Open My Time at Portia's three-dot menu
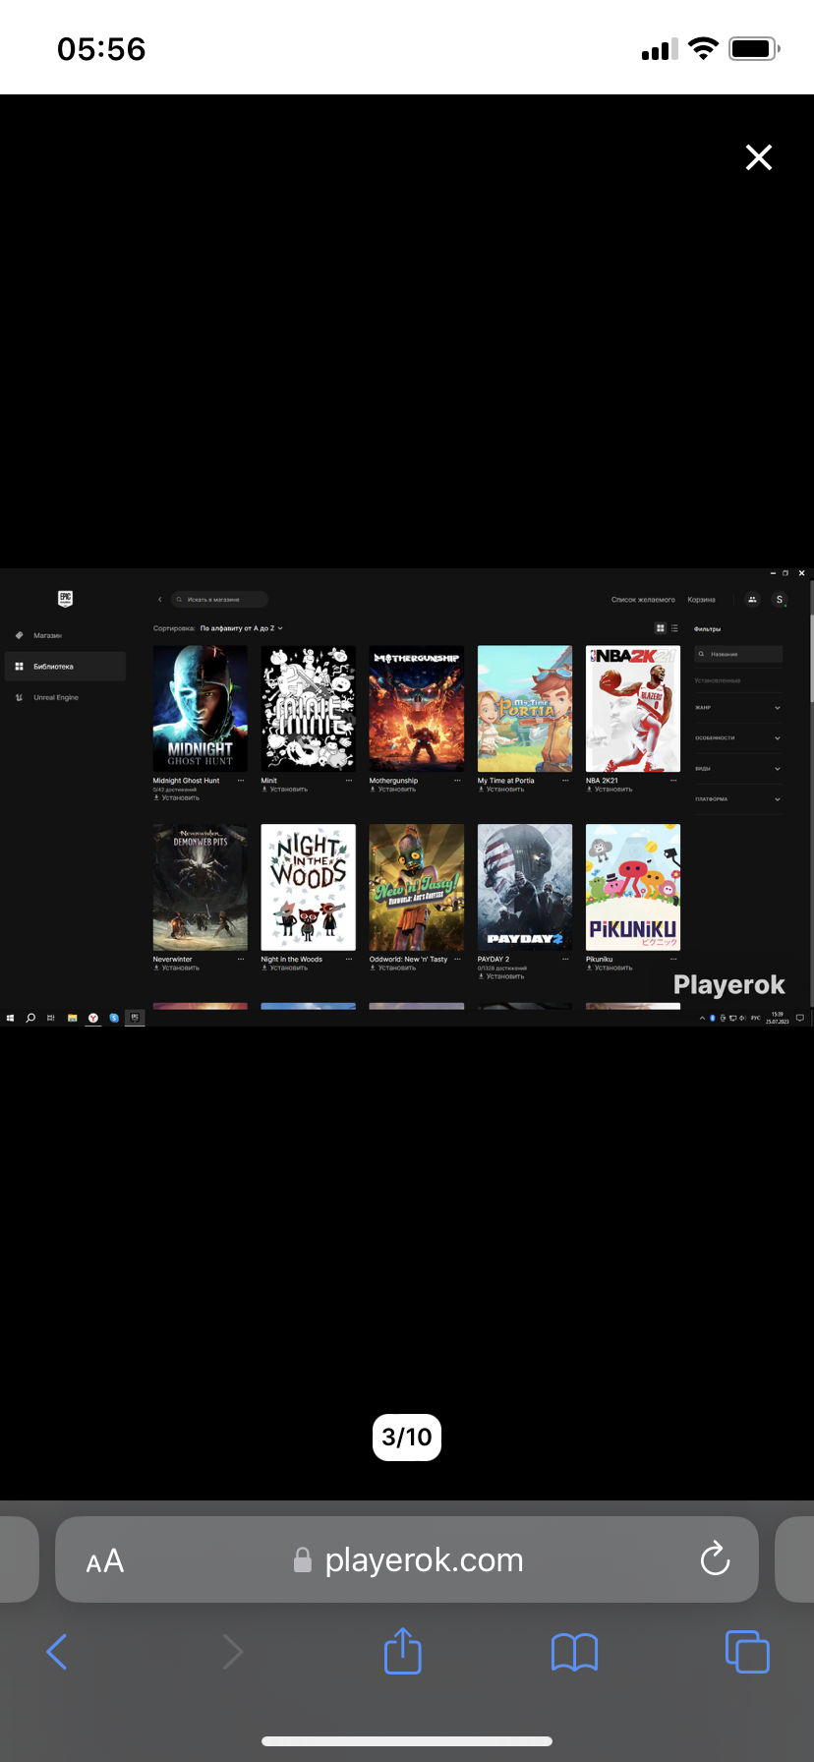Screen dimensions: 814x1762 (565, 781)
